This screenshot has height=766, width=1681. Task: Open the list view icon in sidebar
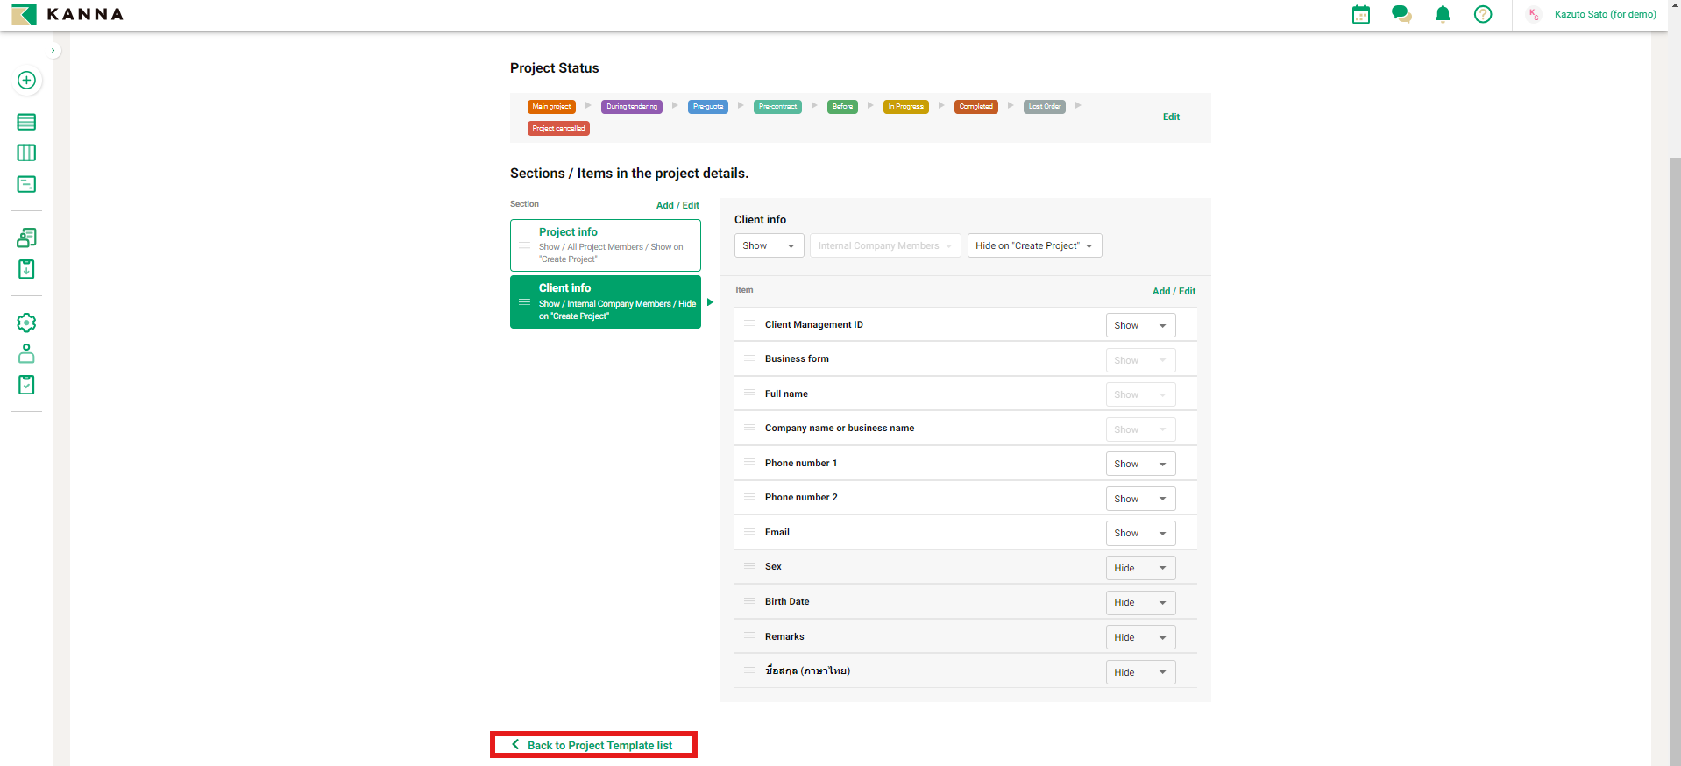point(26,122)
